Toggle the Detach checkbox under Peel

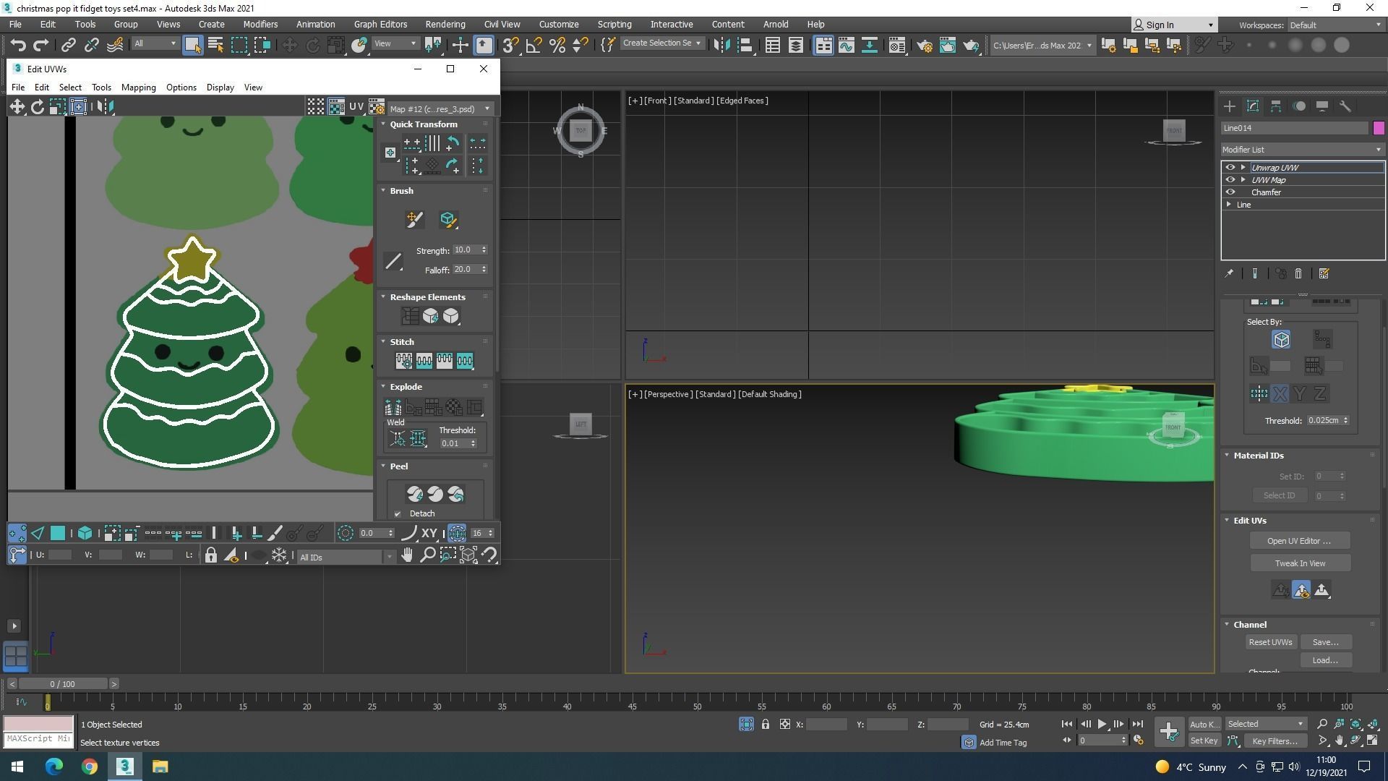(398, 514)
